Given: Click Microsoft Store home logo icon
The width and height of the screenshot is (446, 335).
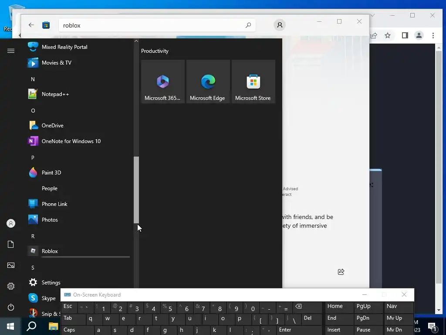Looking at the screenshot, I should coord(46,25).
